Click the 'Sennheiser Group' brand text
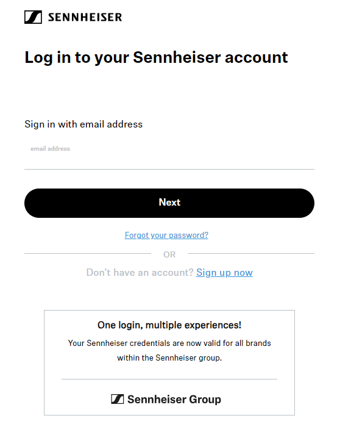The image size is (340, 446). (x=174, y=400)
